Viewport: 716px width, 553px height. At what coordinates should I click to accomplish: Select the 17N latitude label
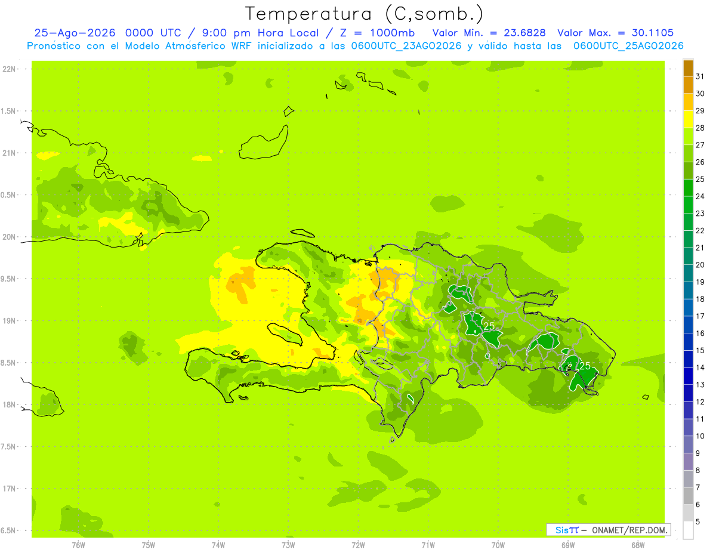[8, 489]
